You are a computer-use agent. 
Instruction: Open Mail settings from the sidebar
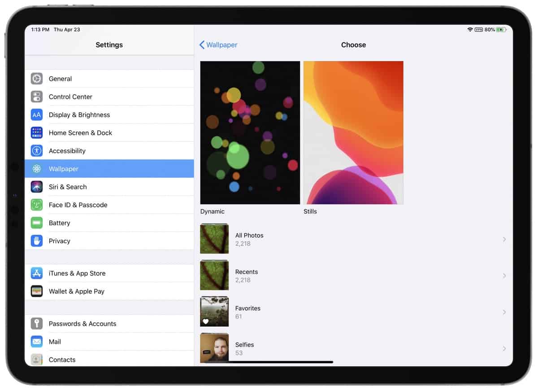click(x=55, y=342)
